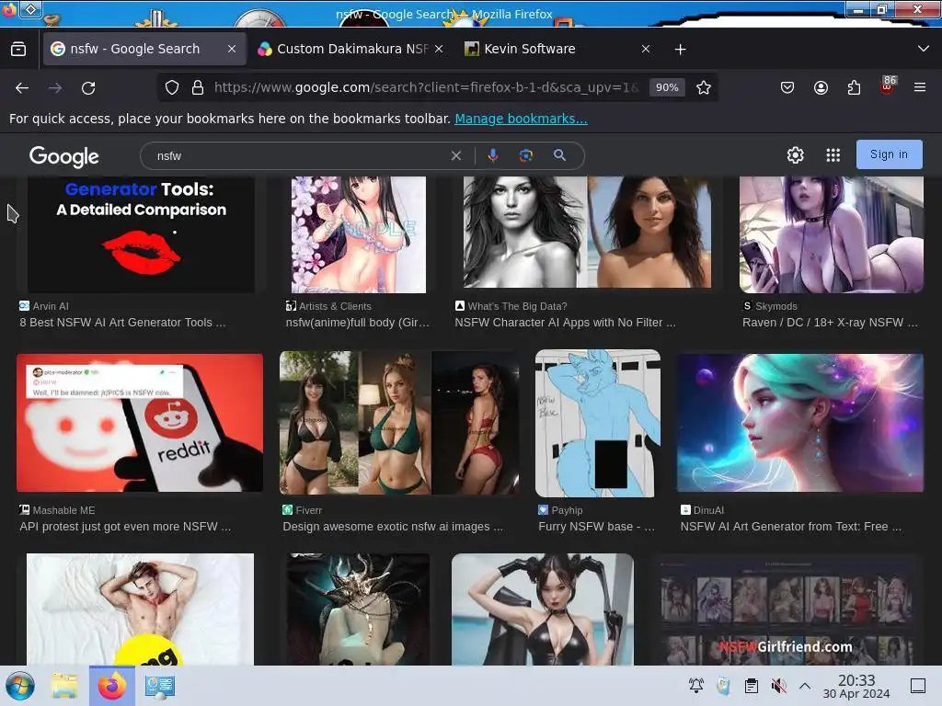The image size is (942, 706).
Task: Open the 8 Best NSFW AI Art Generator Tools result
Action: point(122,323)
